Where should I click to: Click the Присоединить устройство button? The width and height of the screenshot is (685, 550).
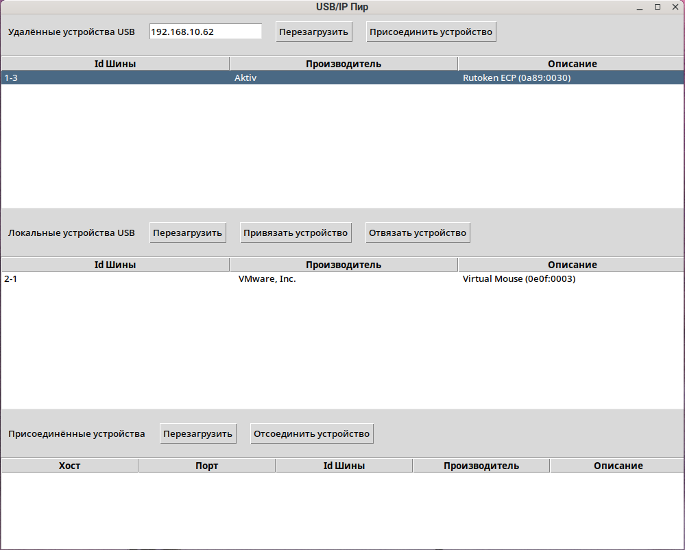point(431,32)
